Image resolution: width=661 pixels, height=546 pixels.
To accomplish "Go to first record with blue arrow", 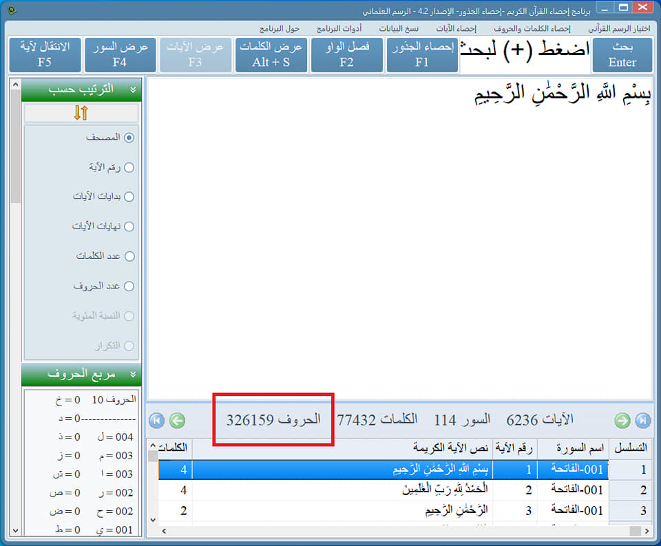I will (x=157, y=421).
